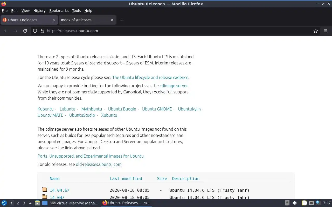The image size is (332, 207).
Task: Open the Mythbuntu link
Action: (92, 109)
